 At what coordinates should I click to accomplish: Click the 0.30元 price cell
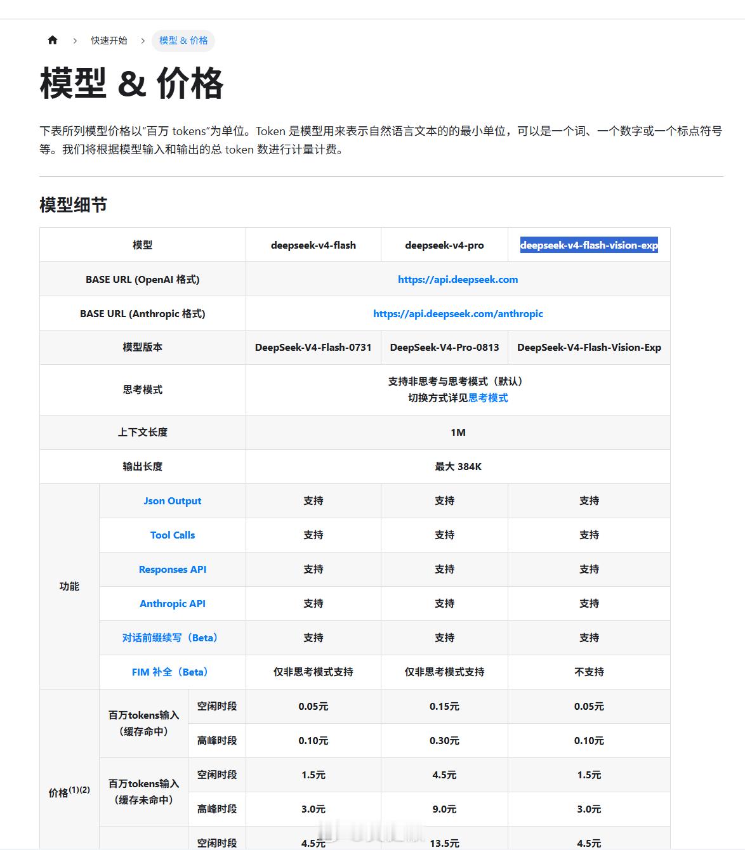(x=444, y=740)
